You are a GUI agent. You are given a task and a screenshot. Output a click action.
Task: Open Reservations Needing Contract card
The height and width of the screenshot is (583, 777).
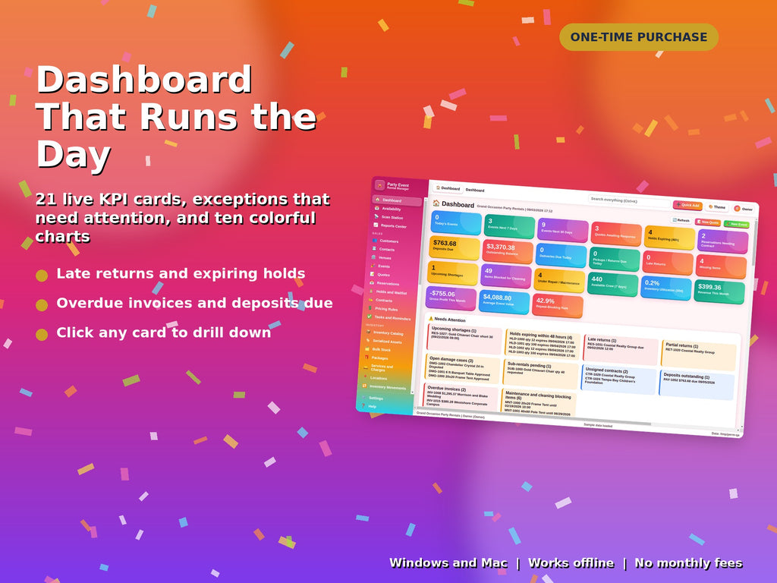(723, 241)
